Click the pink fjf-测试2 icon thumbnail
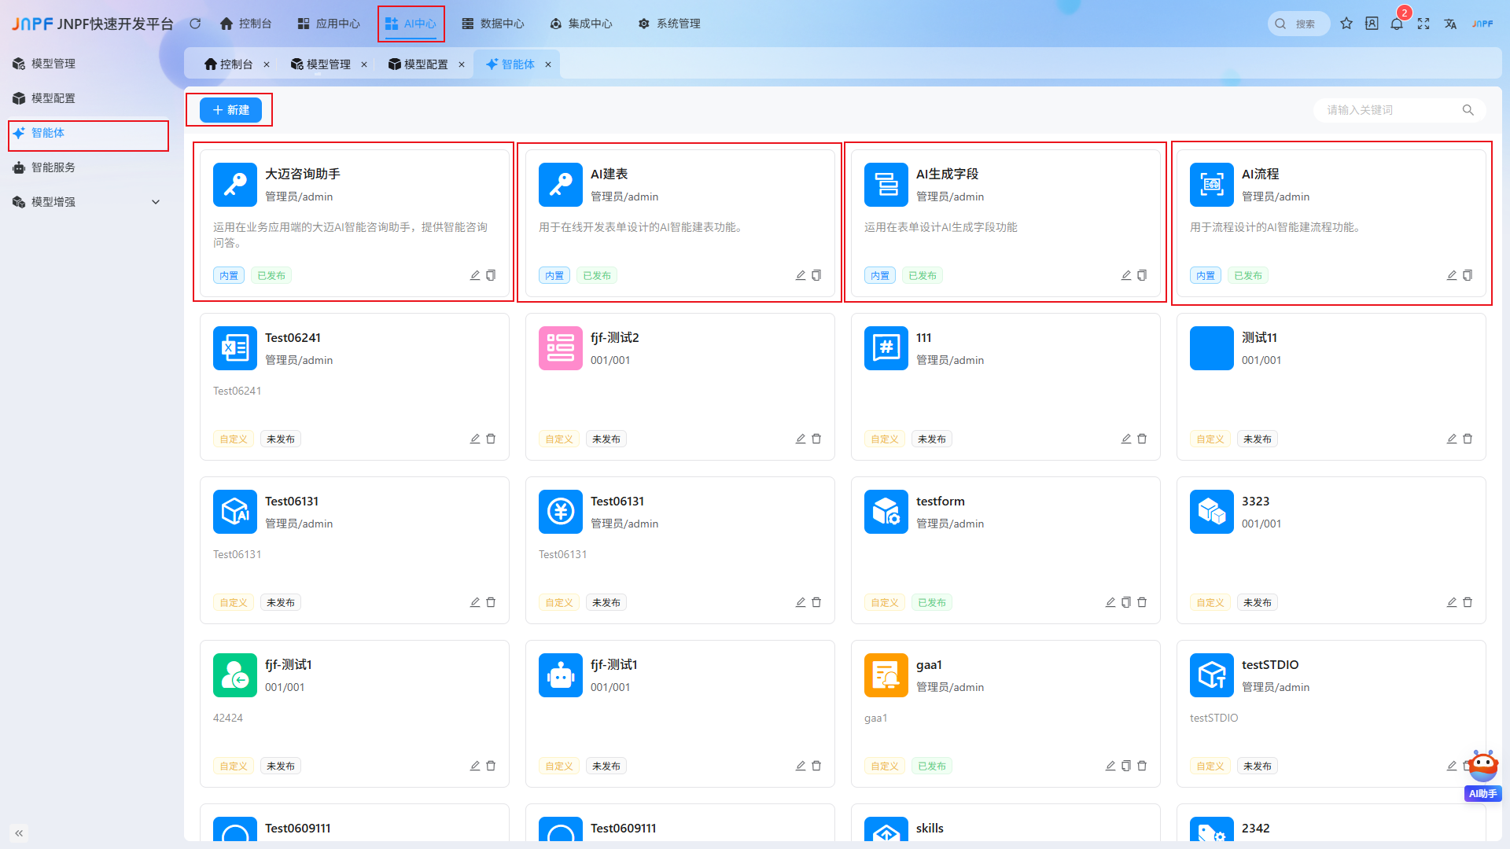Image resolution: width=1510 pixels, height=849 pixels. point(561,348)
